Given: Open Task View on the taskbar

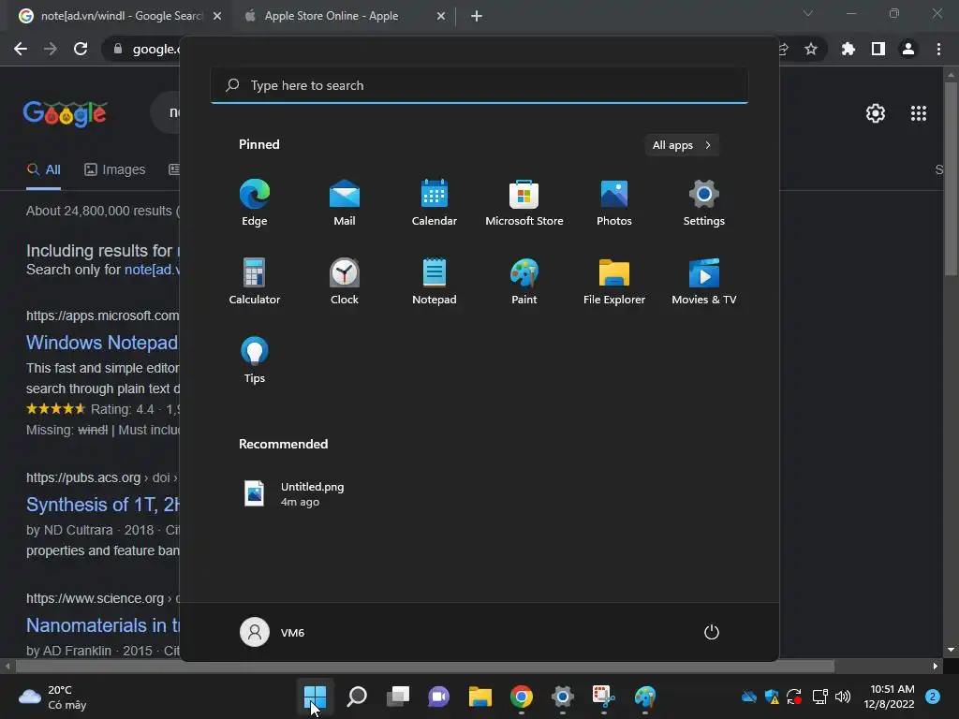Looking at the screenshot, I should [397, 697].
